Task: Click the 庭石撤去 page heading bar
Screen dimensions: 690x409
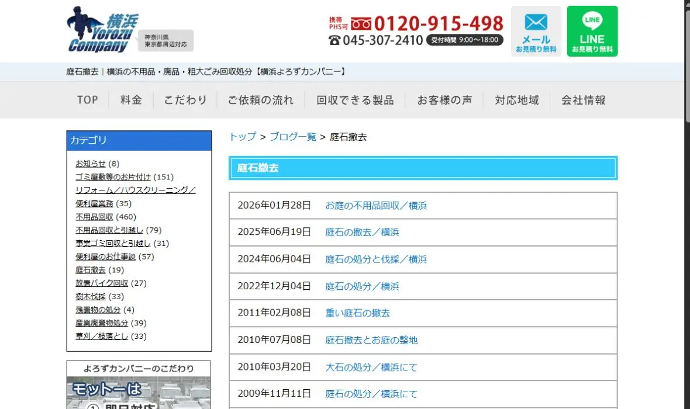Action: point(423,168)
